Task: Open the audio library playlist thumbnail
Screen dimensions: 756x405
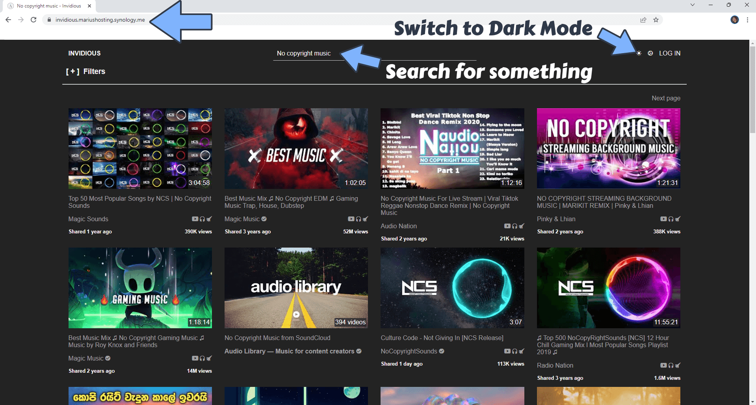Action: coord(296,288)
